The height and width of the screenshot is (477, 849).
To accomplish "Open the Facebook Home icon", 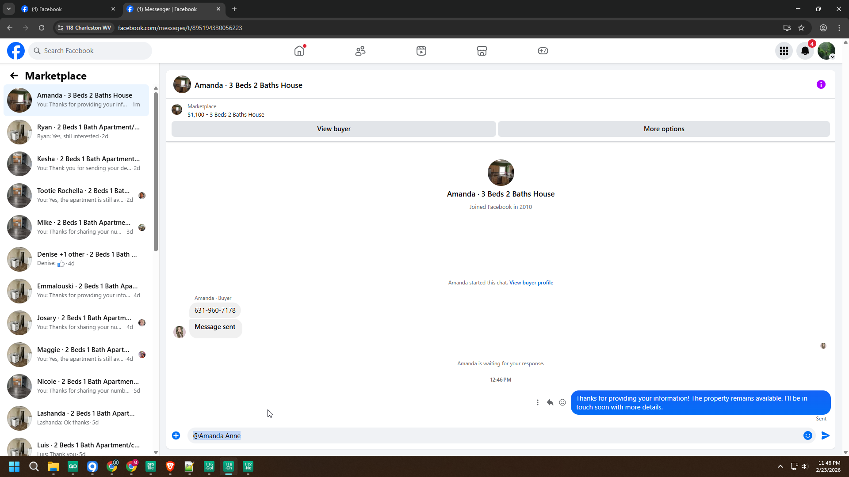I will pyautogui.click(x=299, y=51).
